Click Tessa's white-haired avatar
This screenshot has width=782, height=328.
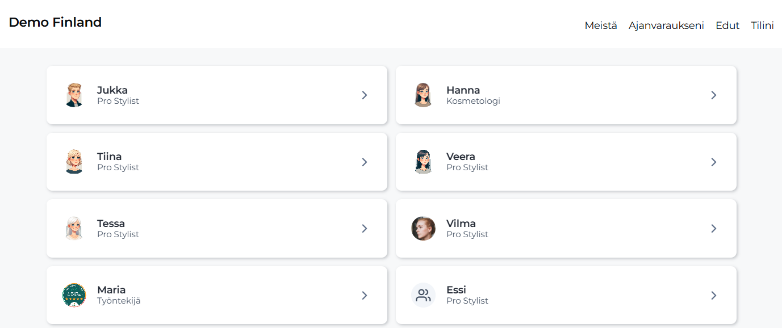[x=74, y=229]
